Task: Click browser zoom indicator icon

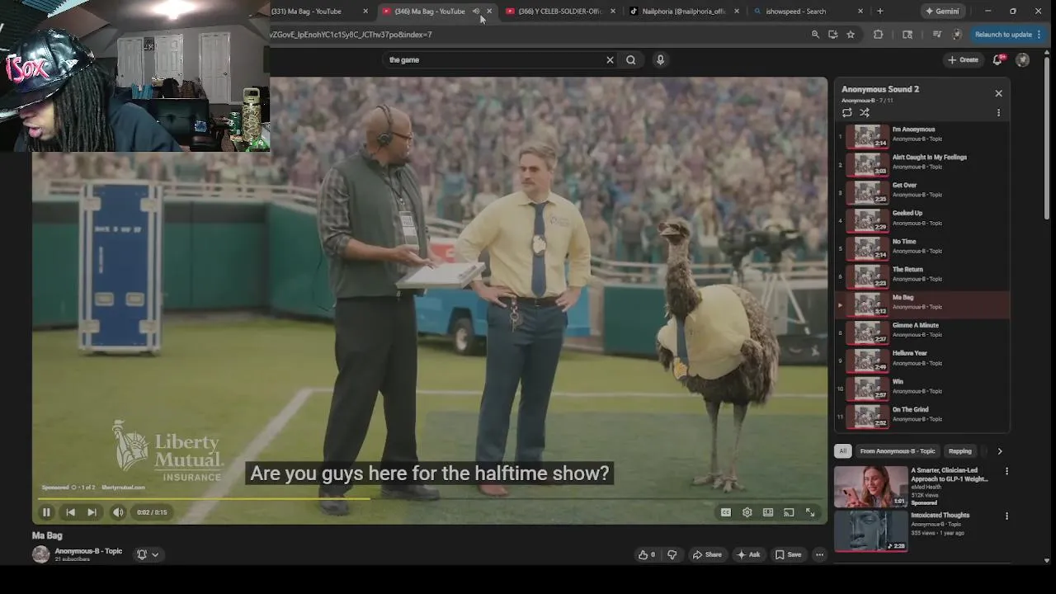Action: pyautogui.click(x=815, y=35)
